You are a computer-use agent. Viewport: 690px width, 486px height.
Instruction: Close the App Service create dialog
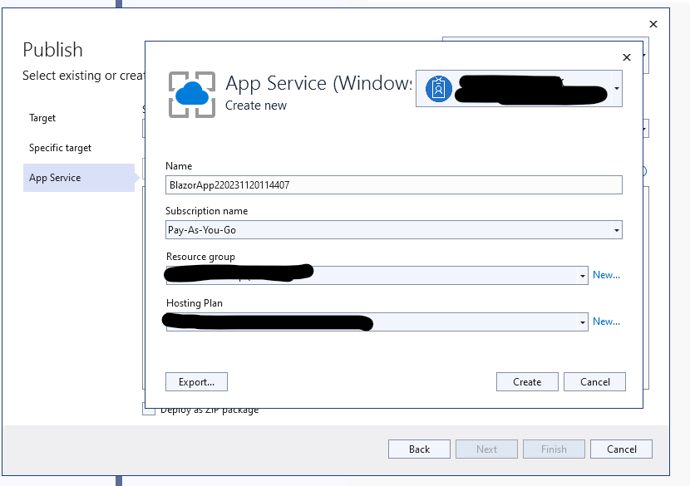click(x=627, y=57)
